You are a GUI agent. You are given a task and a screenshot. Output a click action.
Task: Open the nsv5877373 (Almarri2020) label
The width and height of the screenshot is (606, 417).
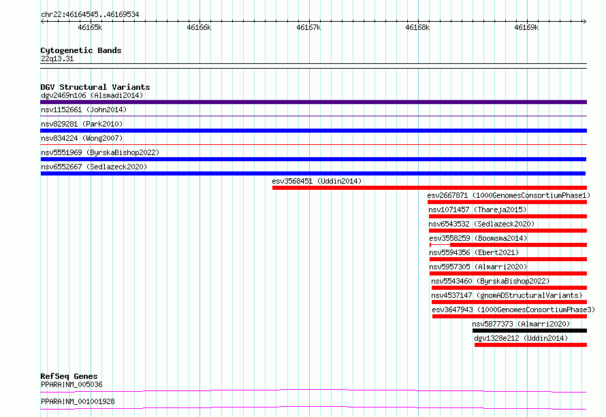click(x=521, y=324)
